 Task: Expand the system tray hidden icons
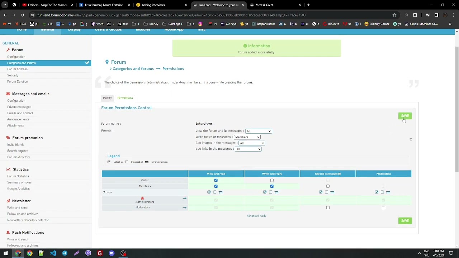tap(419, 253)
